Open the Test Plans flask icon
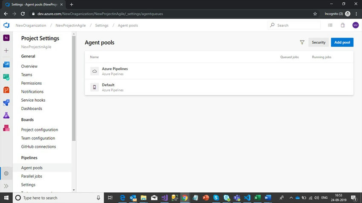 (x=6, y=115)
